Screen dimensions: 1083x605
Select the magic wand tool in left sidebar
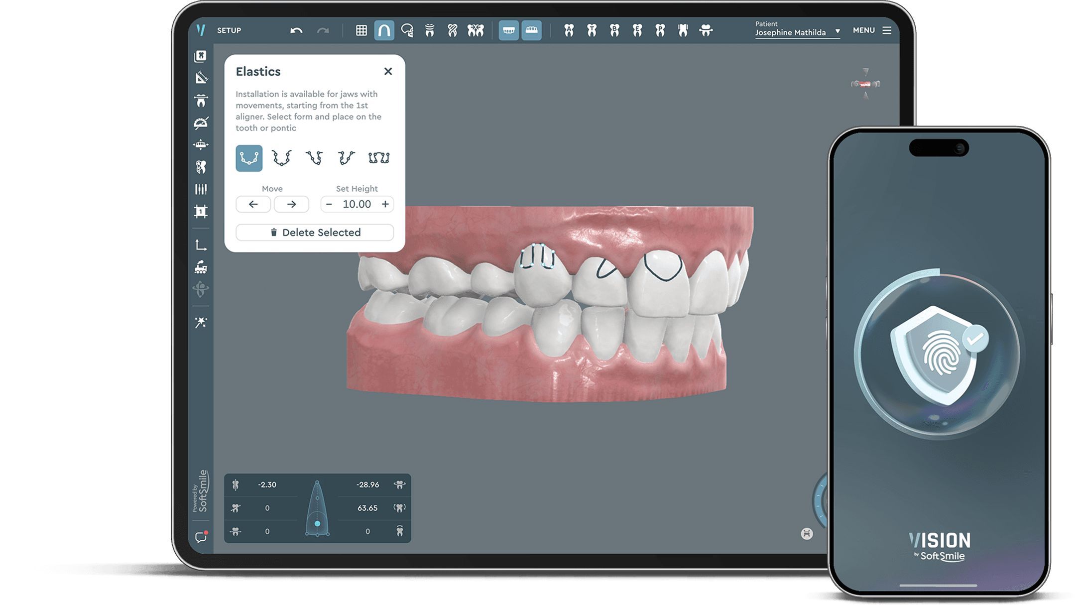click(x=201, y=323)
